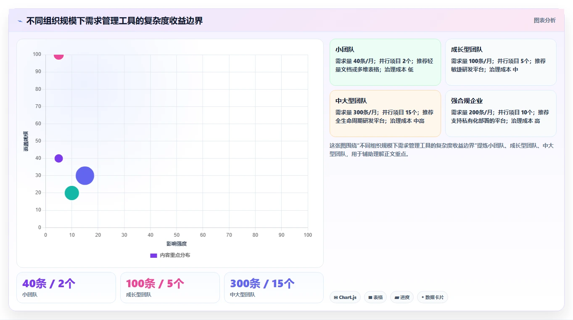Click x-axis tick label 100
This screenshot has width=573, height=320.
pyautogui.click(x=308, y=235)
